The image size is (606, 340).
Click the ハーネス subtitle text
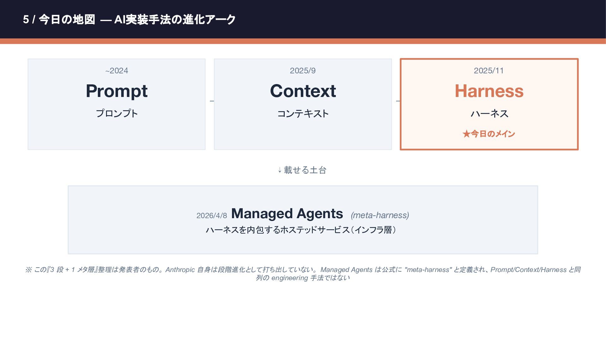coord(489,113)
